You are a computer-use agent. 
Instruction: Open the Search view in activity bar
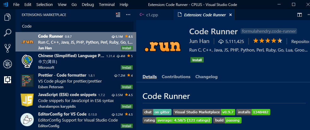pyautogui.click(x=8, y=33)
